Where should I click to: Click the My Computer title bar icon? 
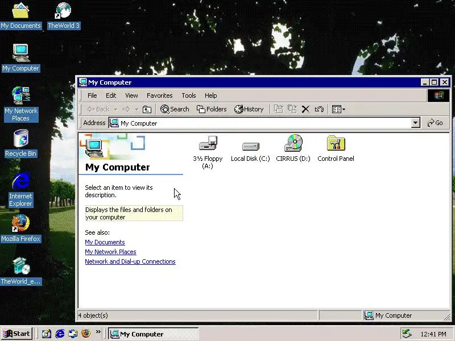point(82,82)
